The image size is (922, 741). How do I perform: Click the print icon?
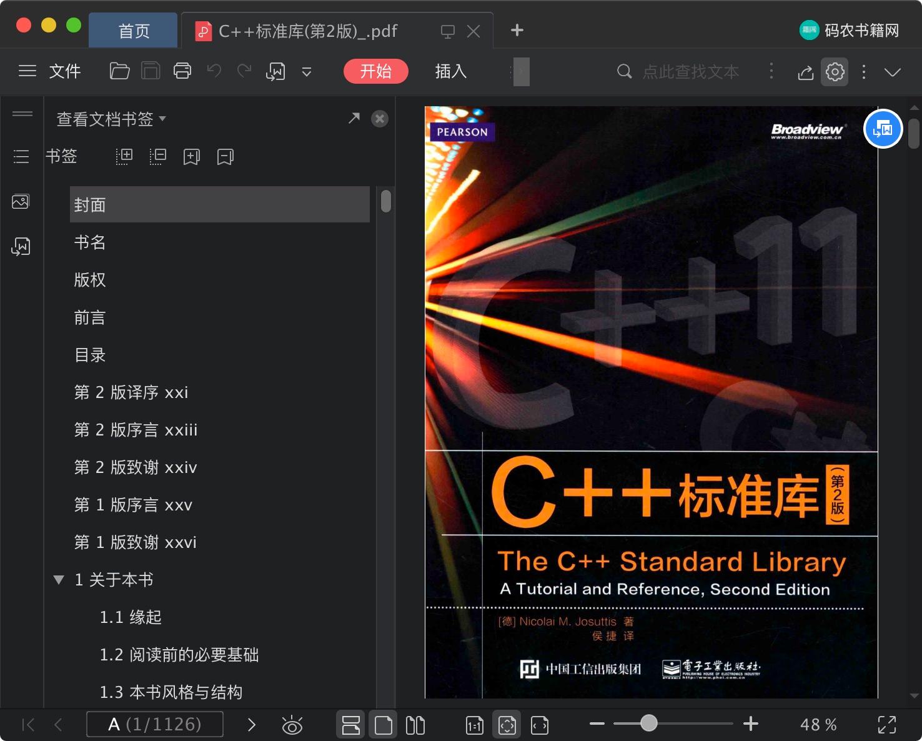(x=182, y=71)
